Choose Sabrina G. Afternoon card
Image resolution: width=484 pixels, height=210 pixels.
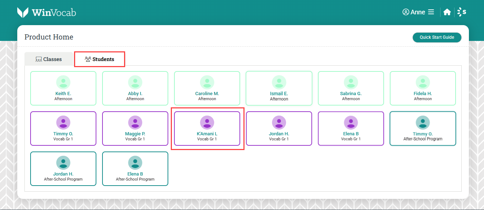click(351, 88)
